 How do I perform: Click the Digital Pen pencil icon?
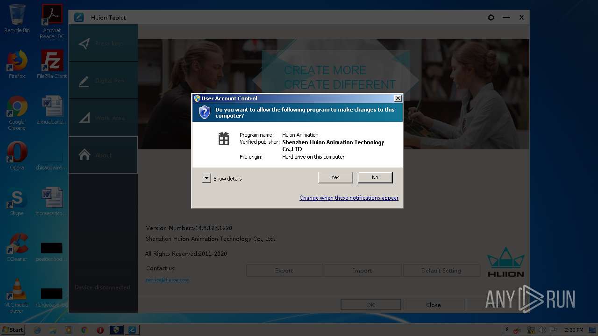(84, 81)
